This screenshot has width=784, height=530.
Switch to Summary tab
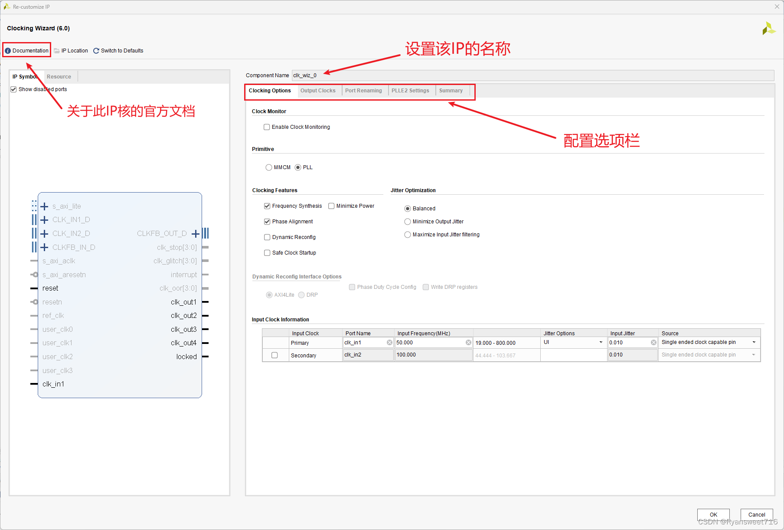point(451,91)
